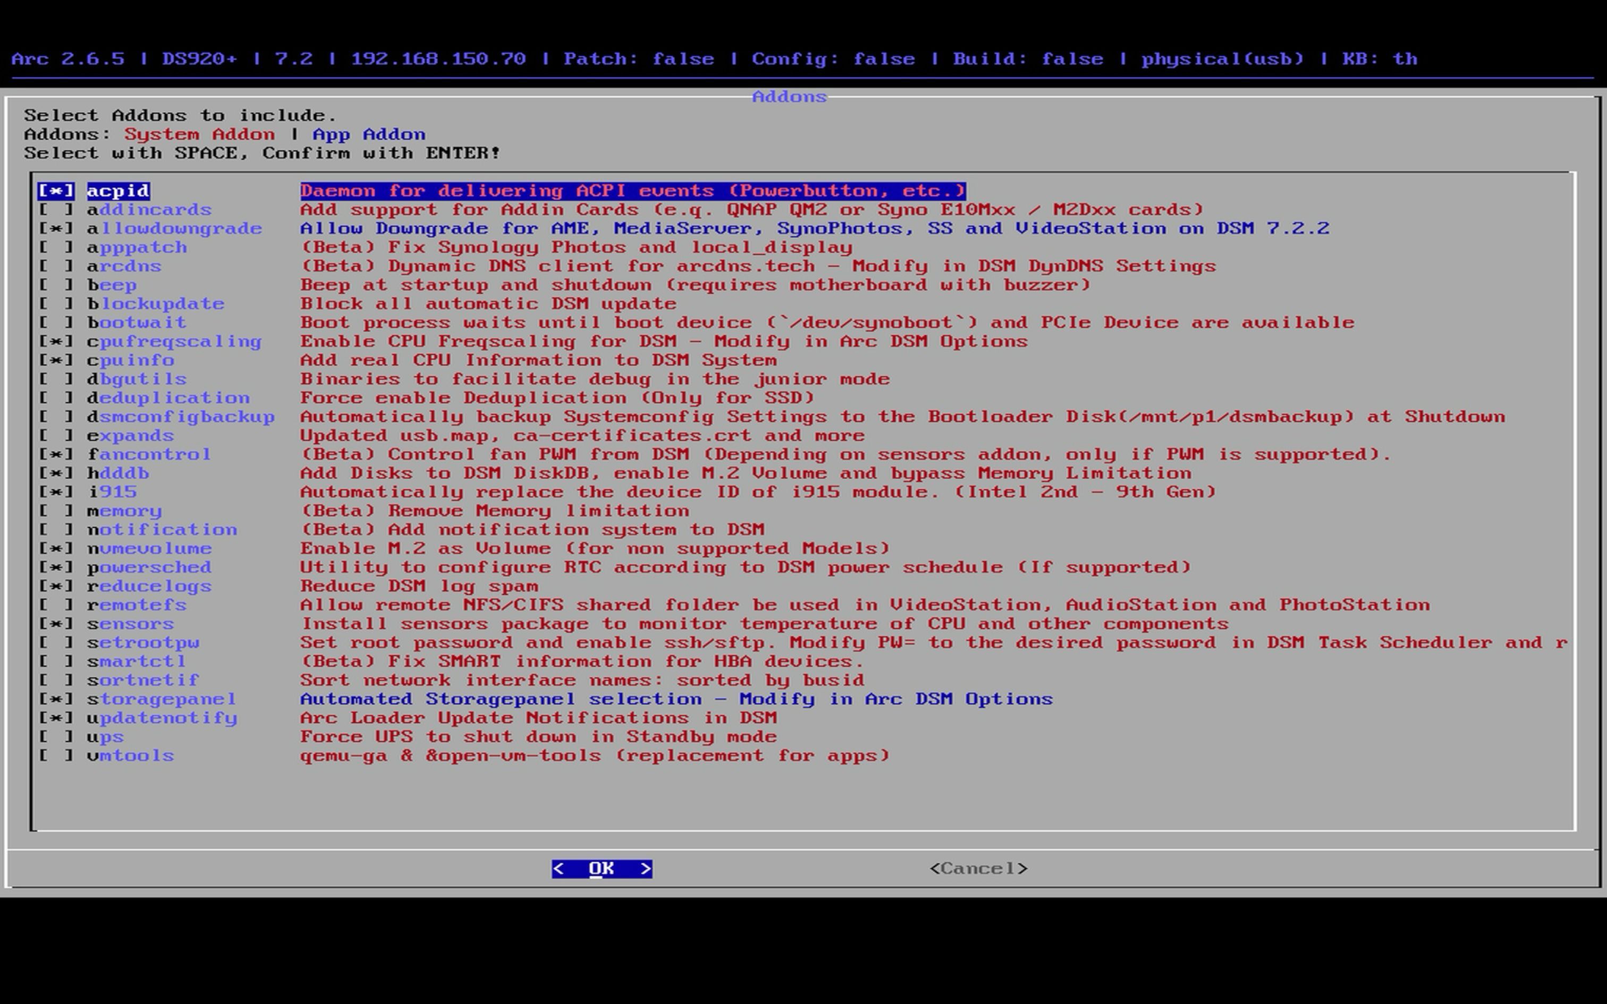Viewport: 1607px width, 1004px height.
Task: Enable the addincards addon checkbox
Action: 56,210
